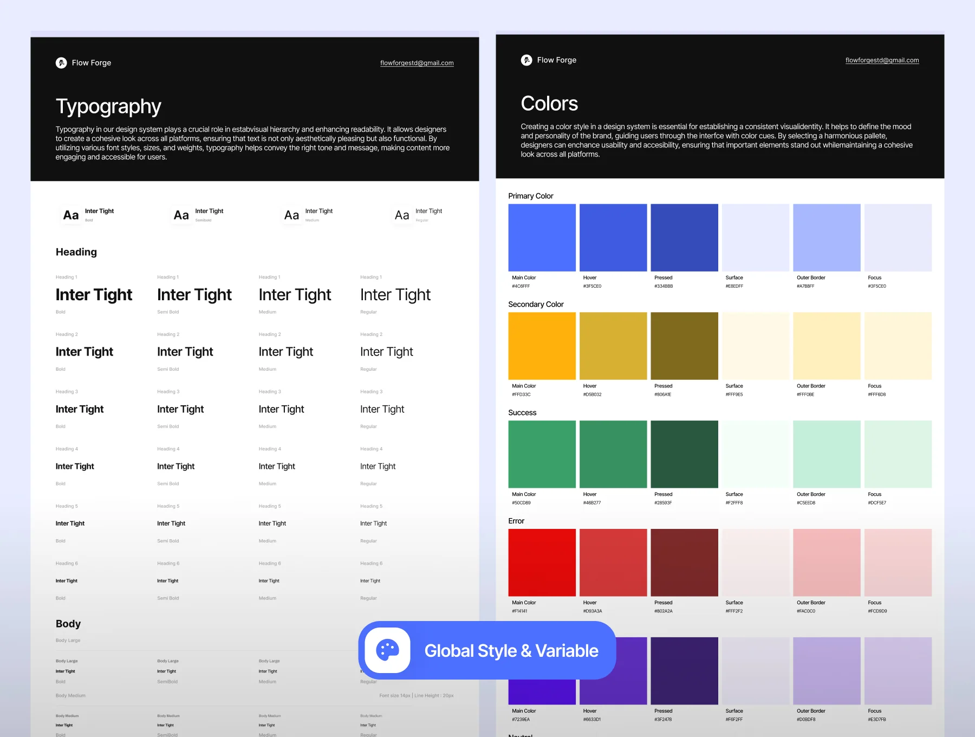Viewport: 975px width, 737px height.
Task: Click the Primary Color section label
Action: click(x=531, y=196)
